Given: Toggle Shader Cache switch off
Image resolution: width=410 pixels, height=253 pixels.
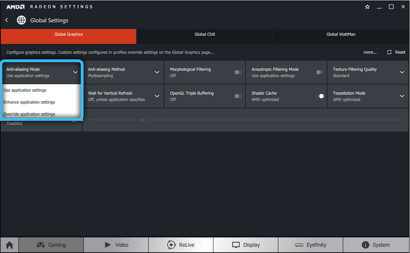Looking at the screenshot, I should 320,96.
